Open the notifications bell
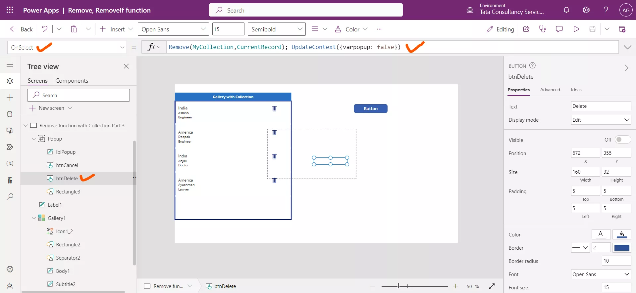The width and height of the screenshot is (636, 293). [566, 10]
